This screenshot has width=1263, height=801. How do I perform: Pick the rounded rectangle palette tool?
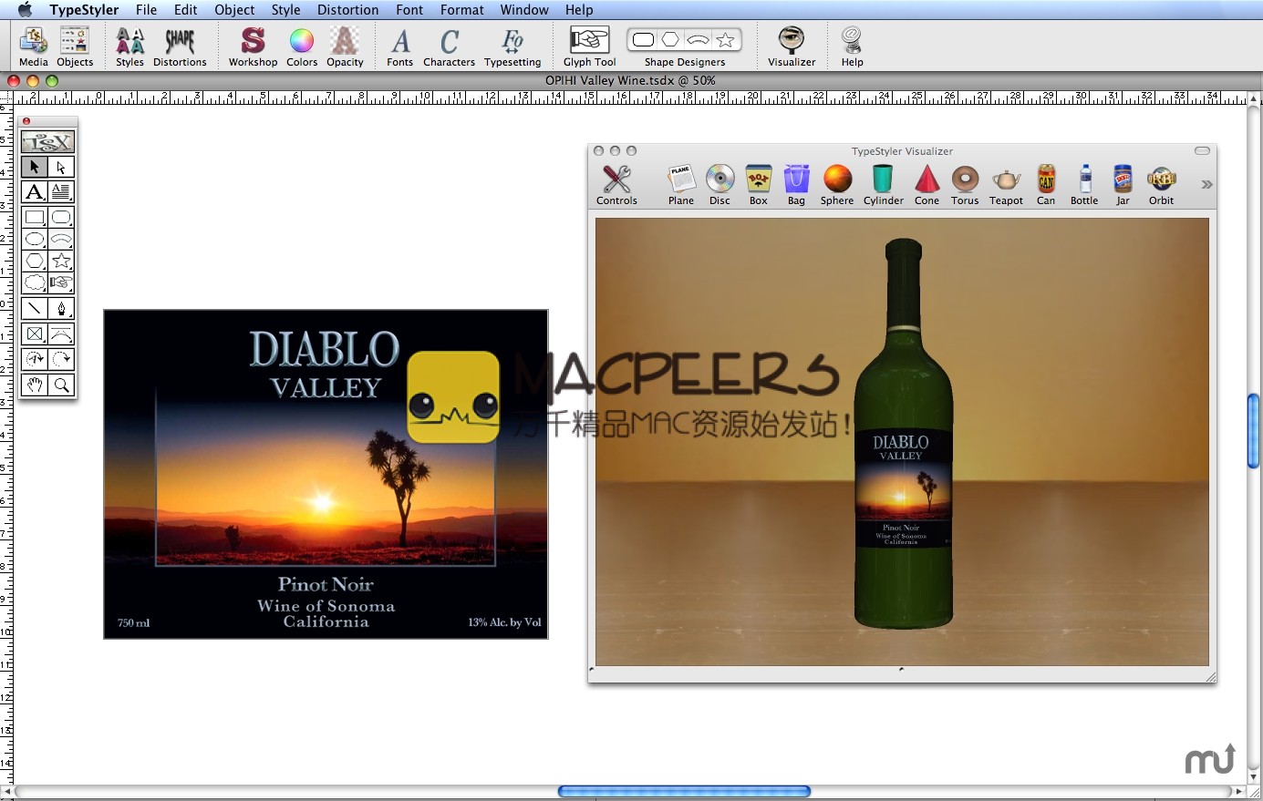point(61,217)
